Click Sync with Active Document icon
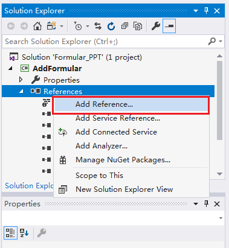This screenshot has height=248, width=229. click(98, 26)
